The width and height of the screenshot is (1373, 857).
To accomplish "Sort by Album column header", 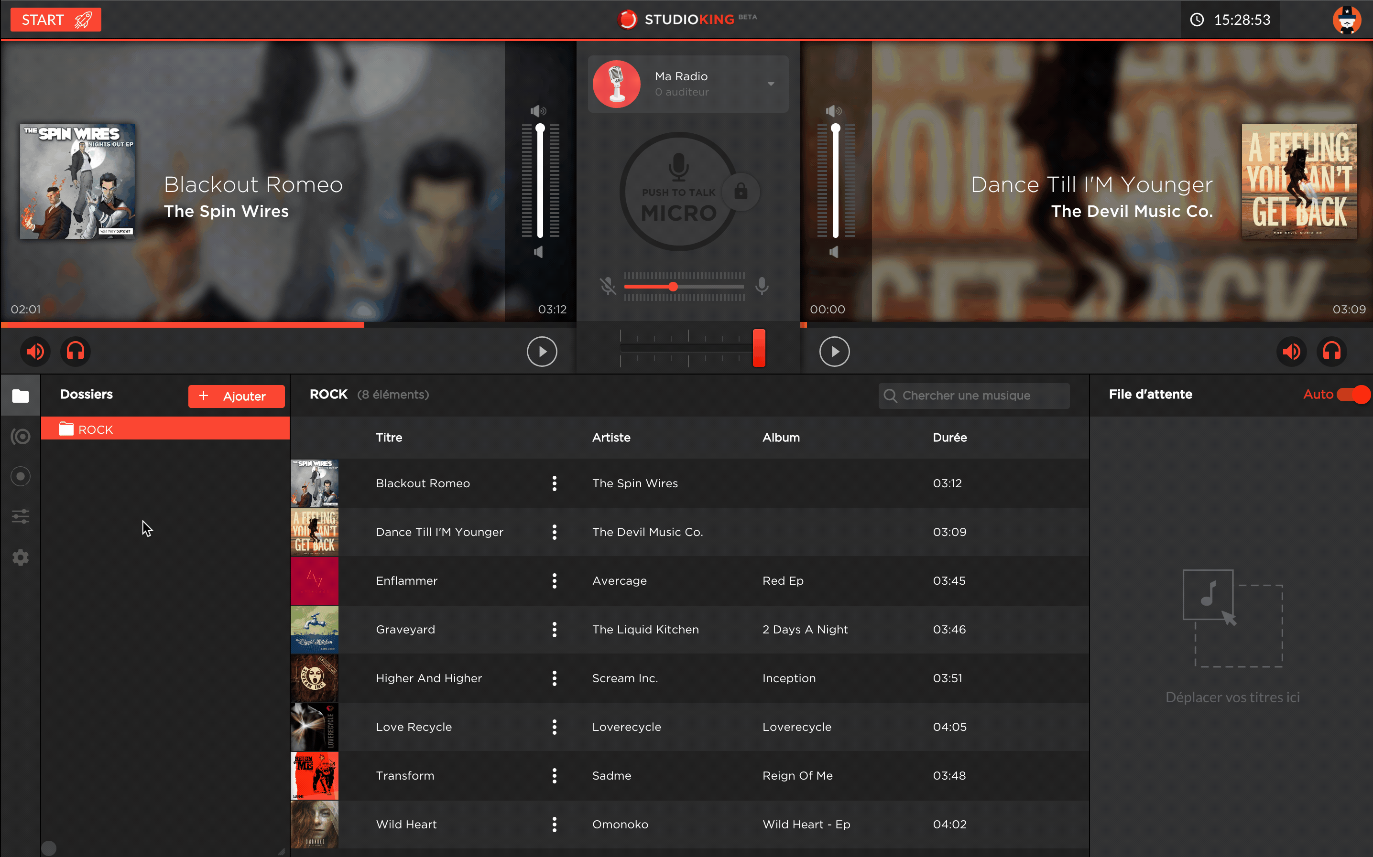I will (780, 438).
